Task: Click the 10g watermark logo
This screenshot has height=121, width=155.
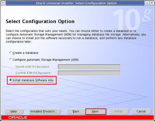Action: 132,19
